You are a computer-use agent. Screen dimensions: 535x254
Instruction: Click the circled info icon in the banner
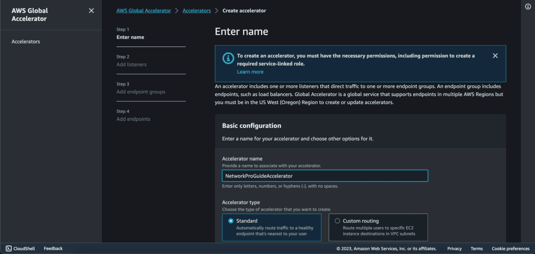pyautogui.click(x=228, y=58)
